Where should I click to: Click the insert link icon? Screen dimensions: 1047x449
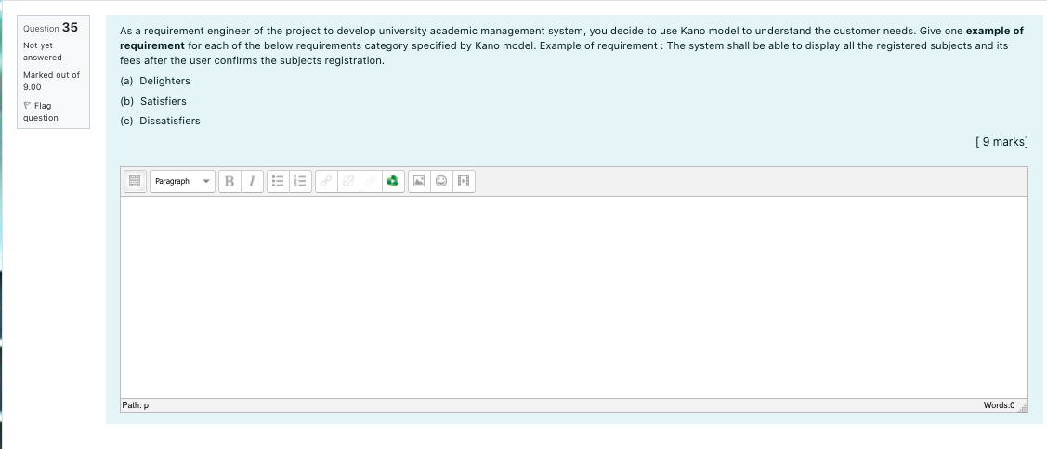326,181
